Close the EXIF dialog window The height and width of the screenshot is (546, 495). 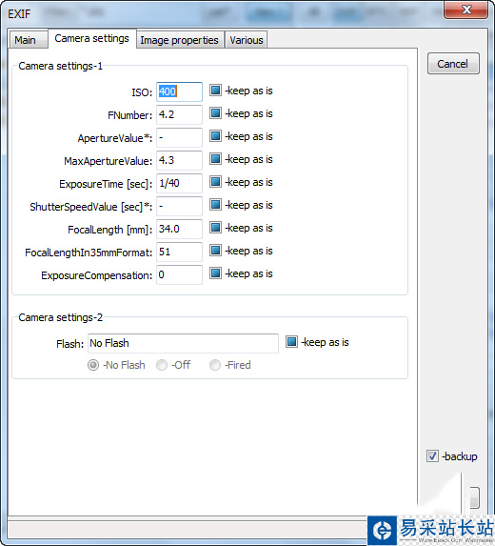(x=465, y=10)
